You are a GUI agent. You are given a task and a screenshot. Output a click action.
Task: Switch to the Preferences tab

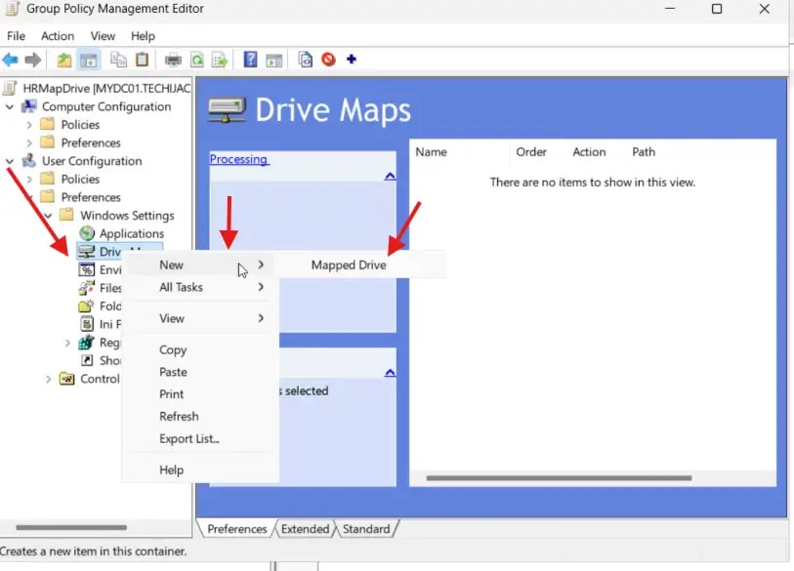click(x=237, y=529)
